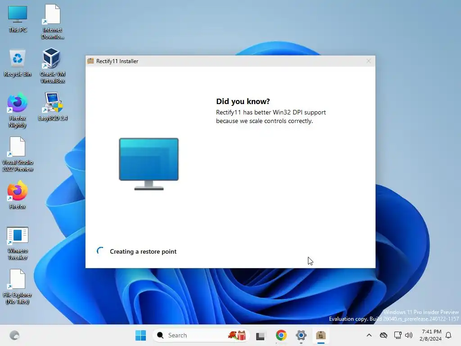Select the Internet Download shortcut on desktop
This screenshot has height=346, width=461.
point(52,22)
